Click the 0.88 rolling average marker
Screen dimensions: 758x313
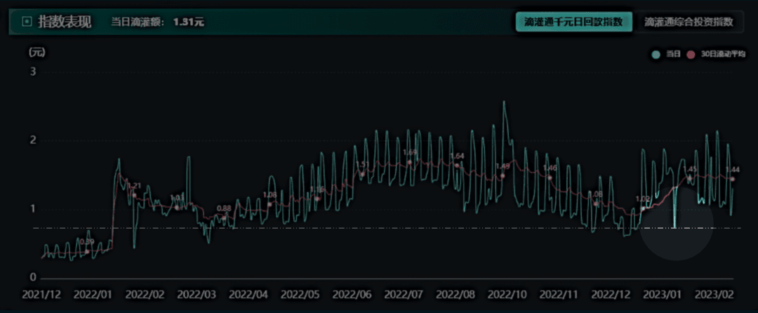point(224,218)
